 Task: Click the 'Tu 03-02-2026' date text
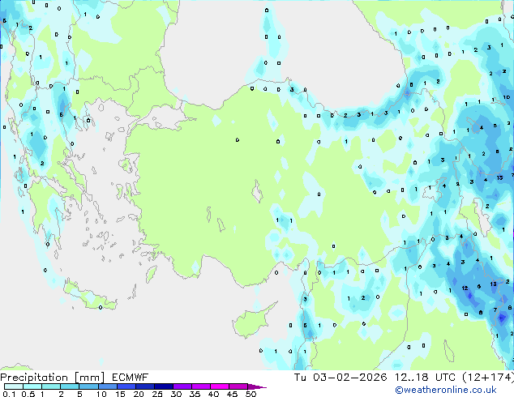coord(341,378)
